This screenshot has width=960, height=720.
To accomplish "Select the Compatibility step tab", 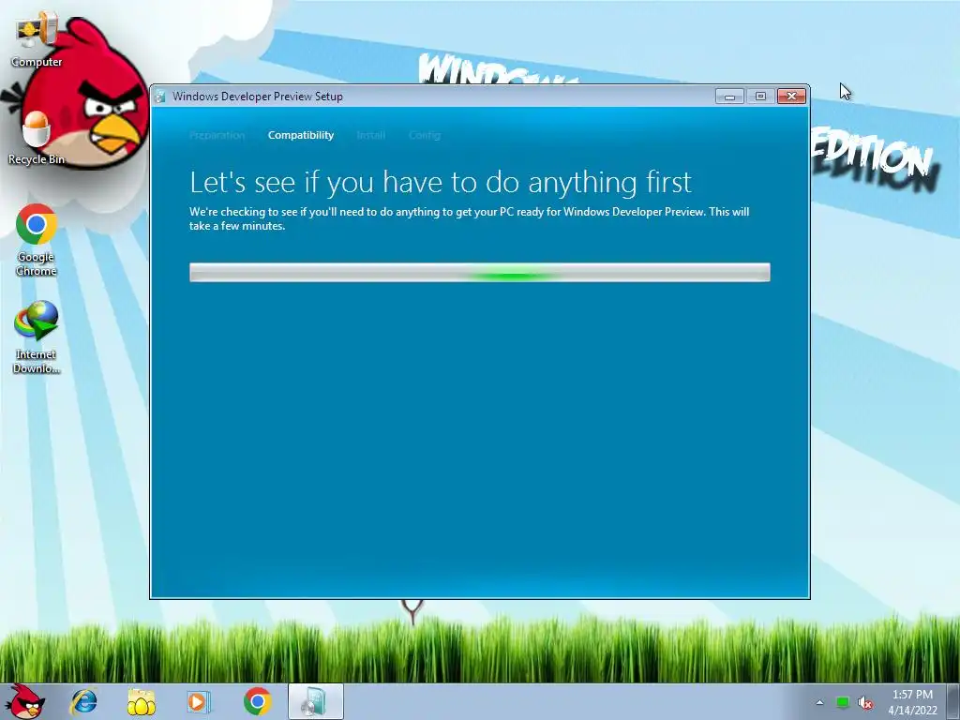I will click(x=301, y=135).
